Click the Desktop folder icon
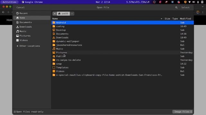 point(54,30)
